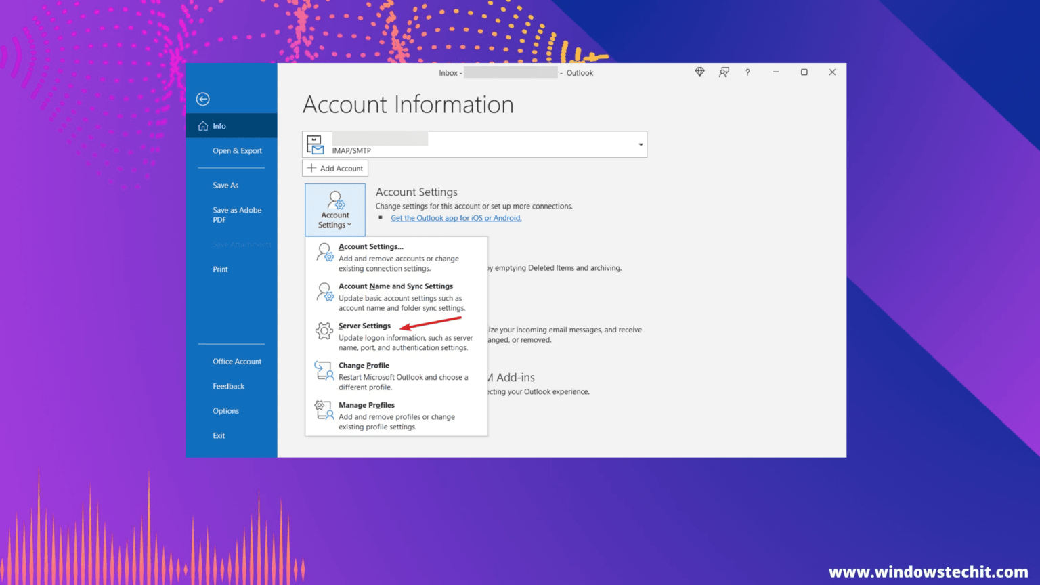The image size is (1040, 585).
Task: Click "Exit" in the sidebar
Action: [218, 435]
